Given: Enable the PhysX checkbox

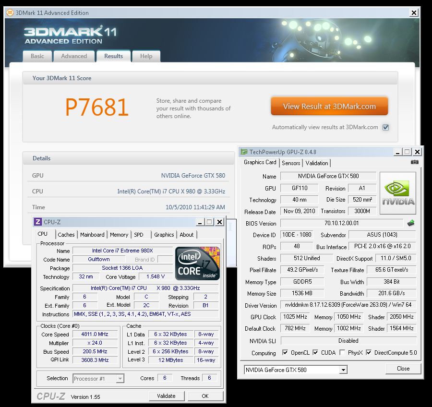Looking at the screenshot, I should point(342,353).
